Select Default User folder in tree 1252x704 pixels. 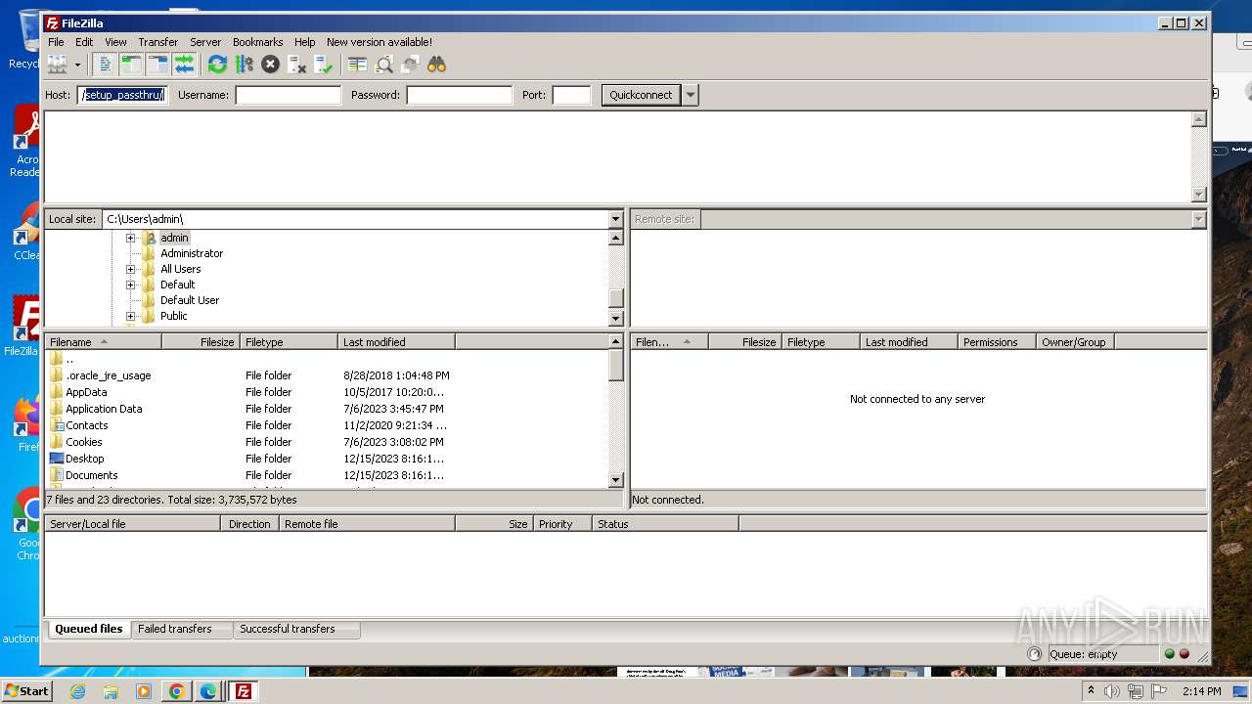(189, 300)
